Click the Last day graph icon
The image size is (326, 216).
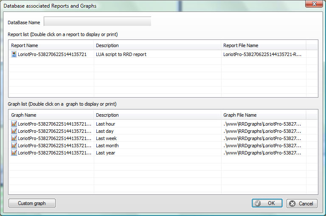pos(14,131)
